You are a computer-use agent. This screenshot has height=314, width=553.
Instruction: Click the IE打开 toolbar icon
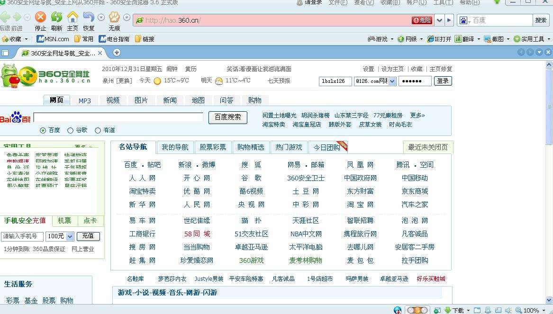(x=439, y=39)
